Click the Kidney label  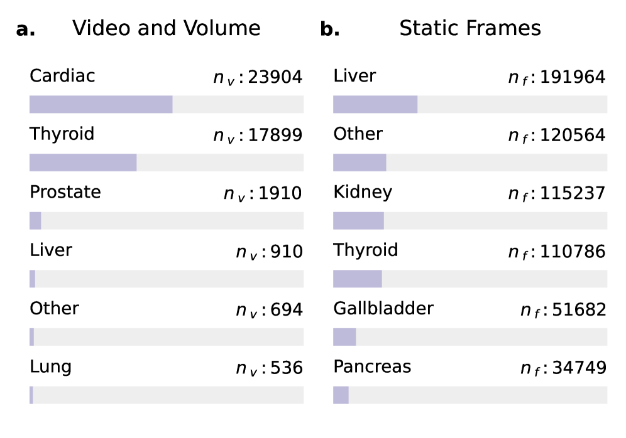point(362,192)
